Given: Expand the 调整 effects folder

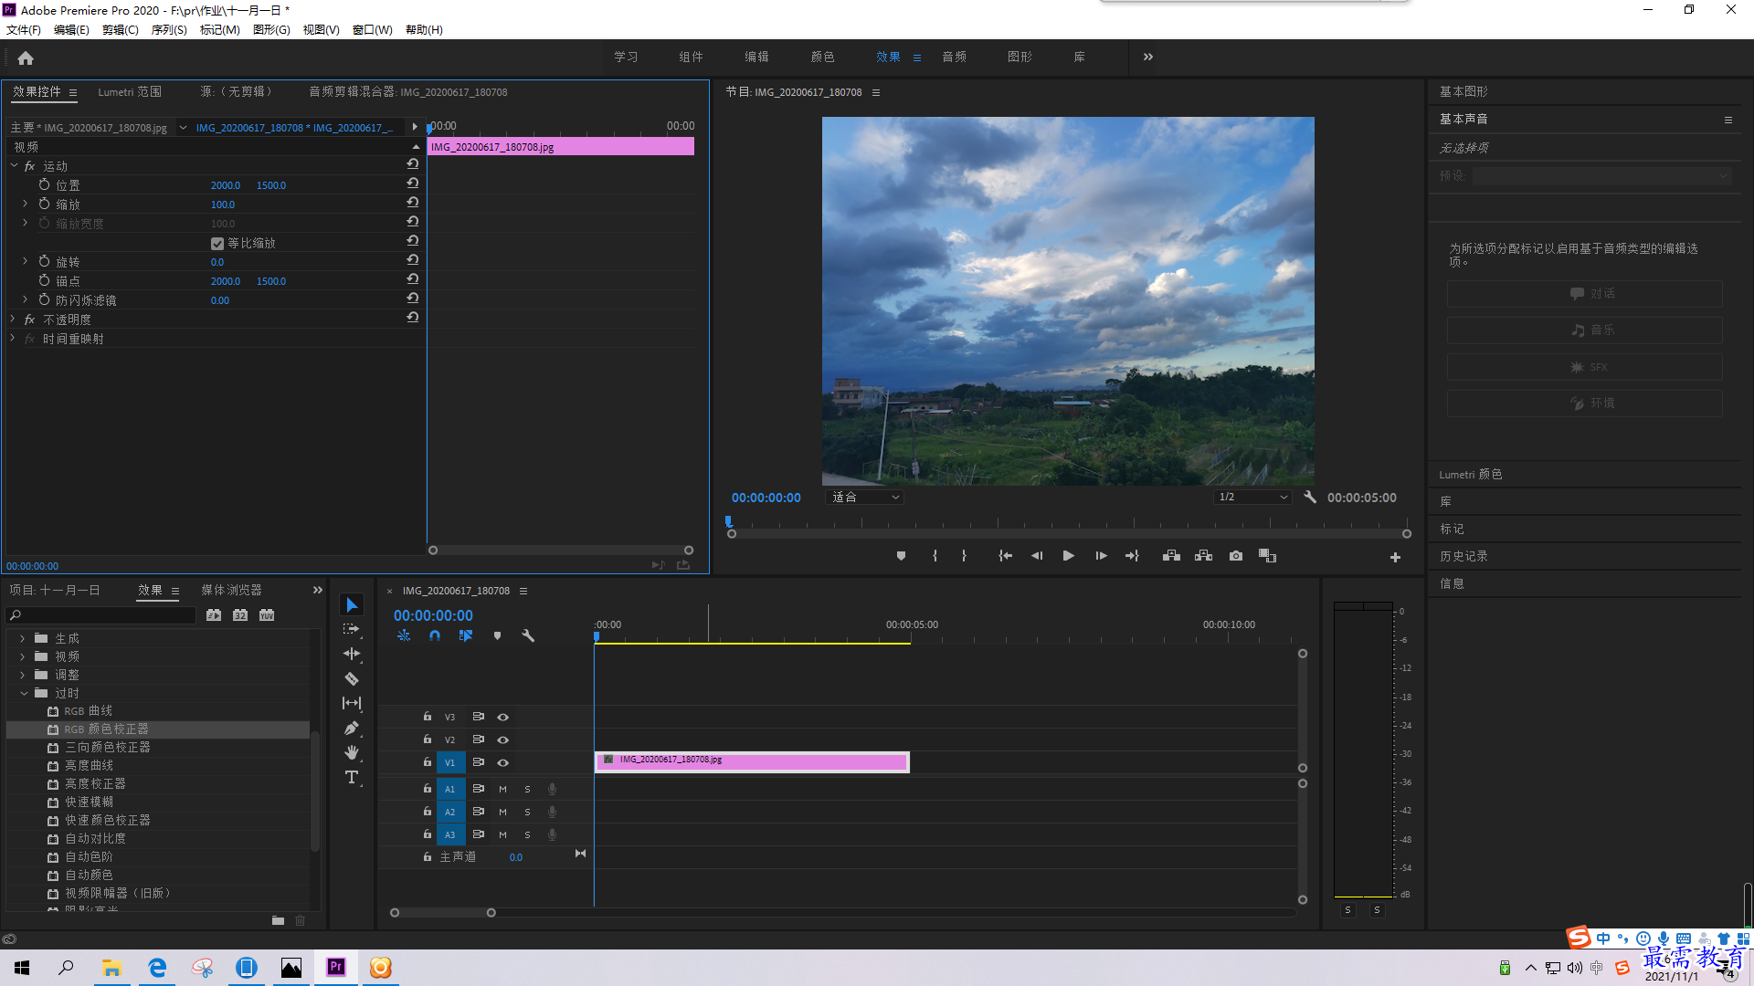Looking at the screenshot, I should click(23, 676).
